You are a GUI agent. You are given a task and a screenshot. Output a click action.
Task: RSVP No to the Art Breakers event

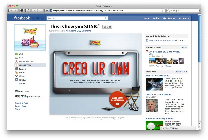(x=162, y=66)
